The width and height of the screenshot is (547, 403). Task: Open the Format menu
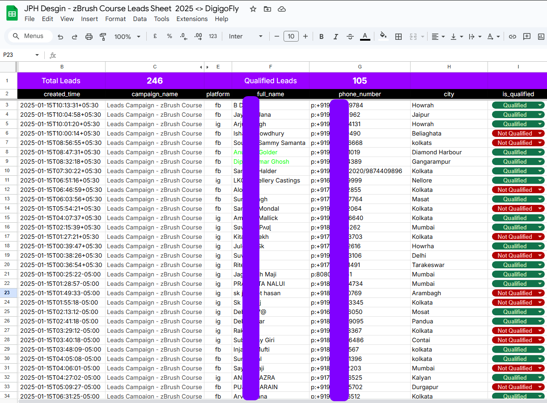point(115,19)
